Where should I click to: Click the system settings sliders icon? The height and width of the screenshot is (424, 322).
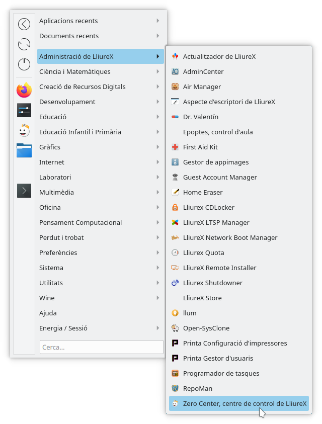click(24, 111)
